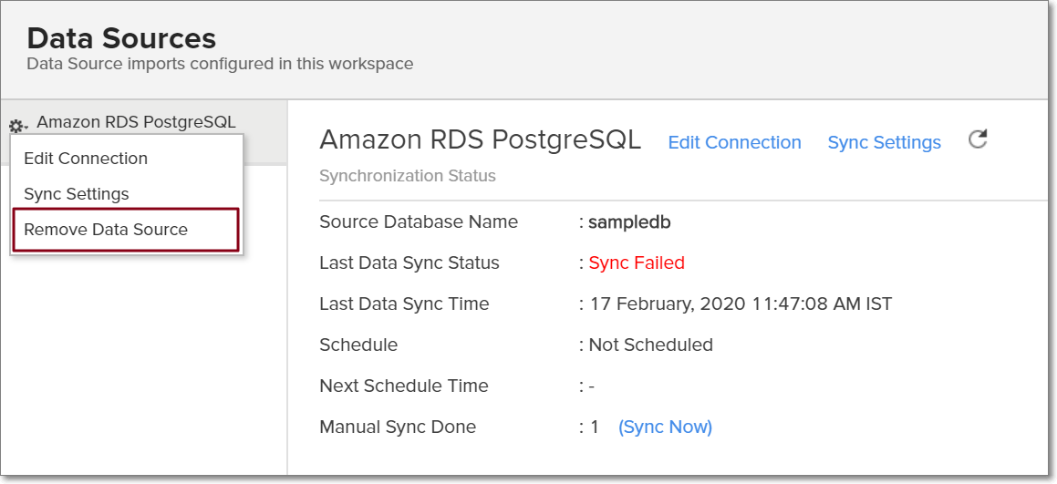1057x484 pixels.
Task: Click the Data Sources page heading
Action: (121, 38)
